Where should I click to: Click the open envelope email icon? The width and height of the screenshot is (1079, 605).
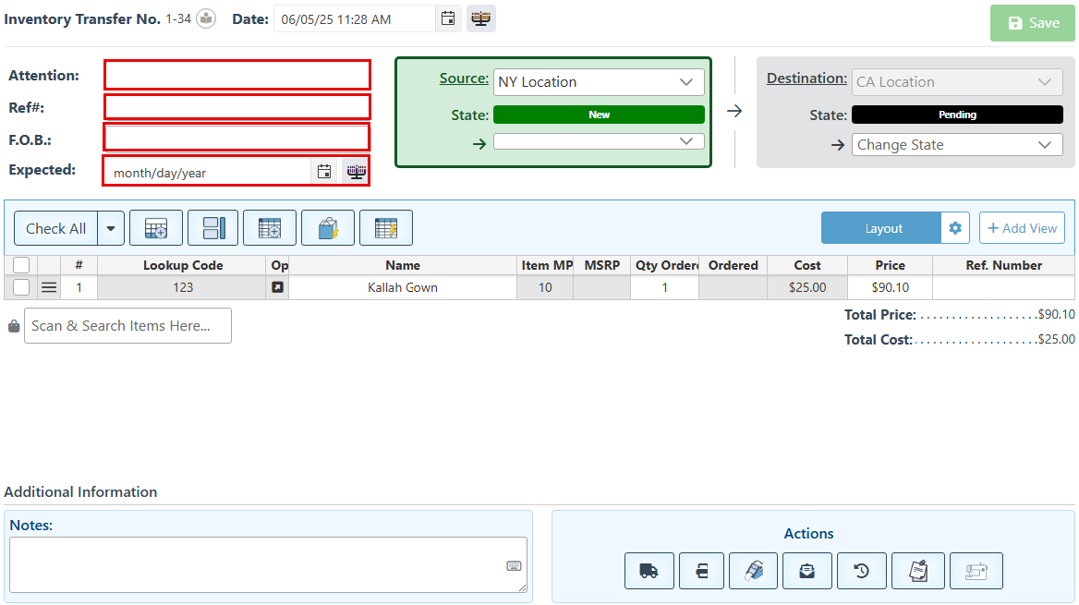pyautogui.click(x=807, y=571)
